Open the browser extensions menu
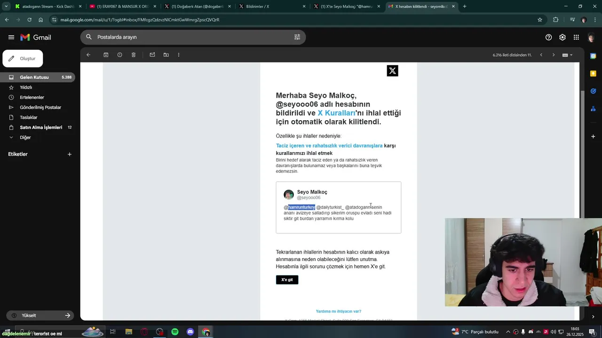 pyautogui.click(x=556, y=20)
